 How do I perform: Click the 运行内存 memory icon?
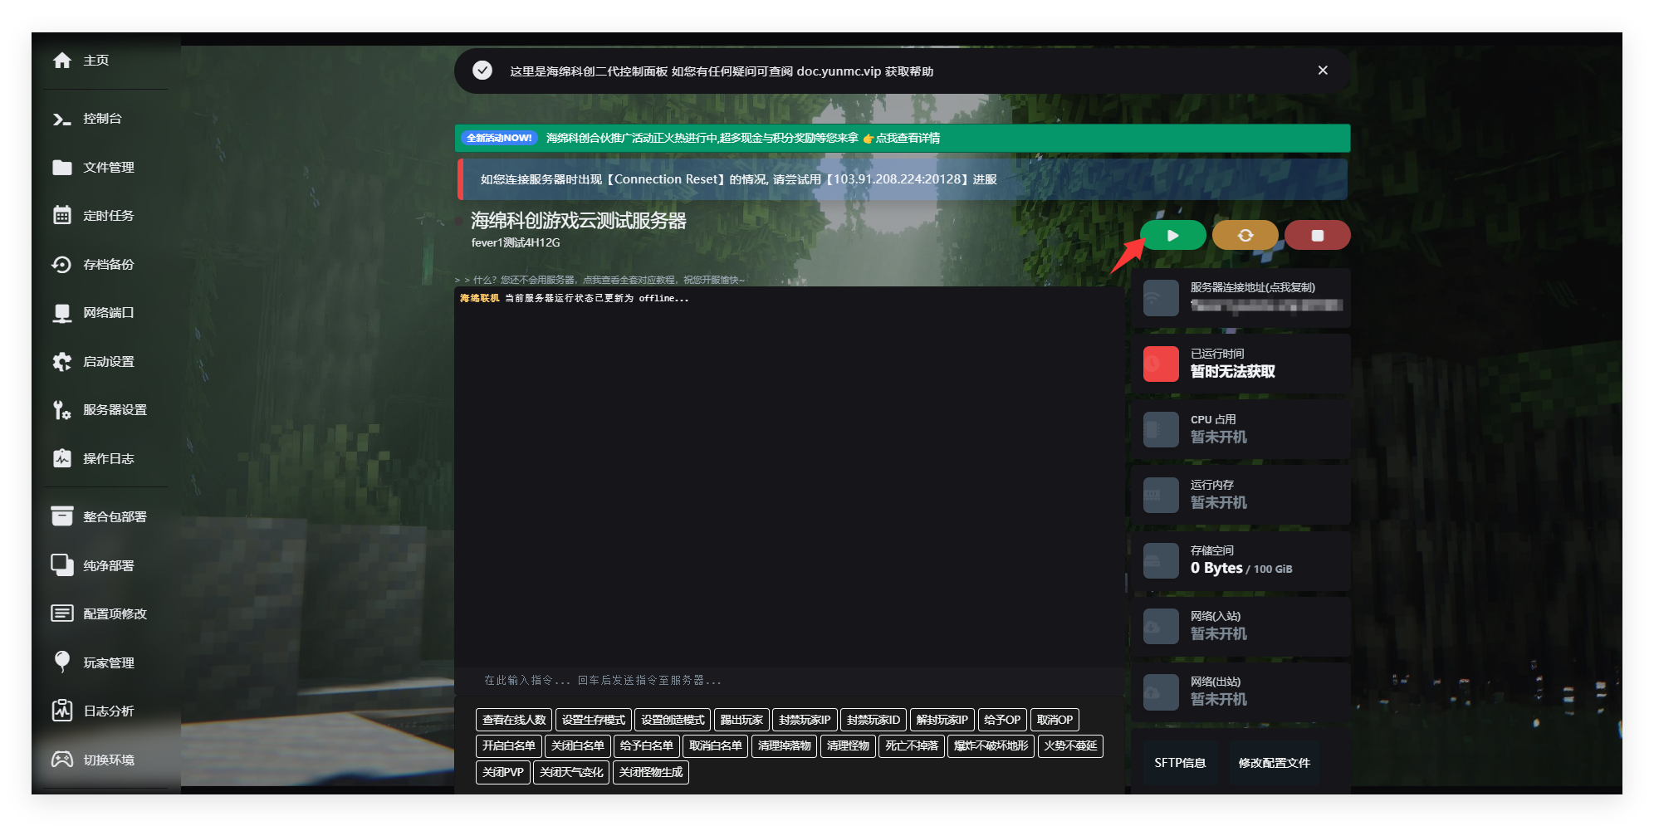[x=1161, y=495]
